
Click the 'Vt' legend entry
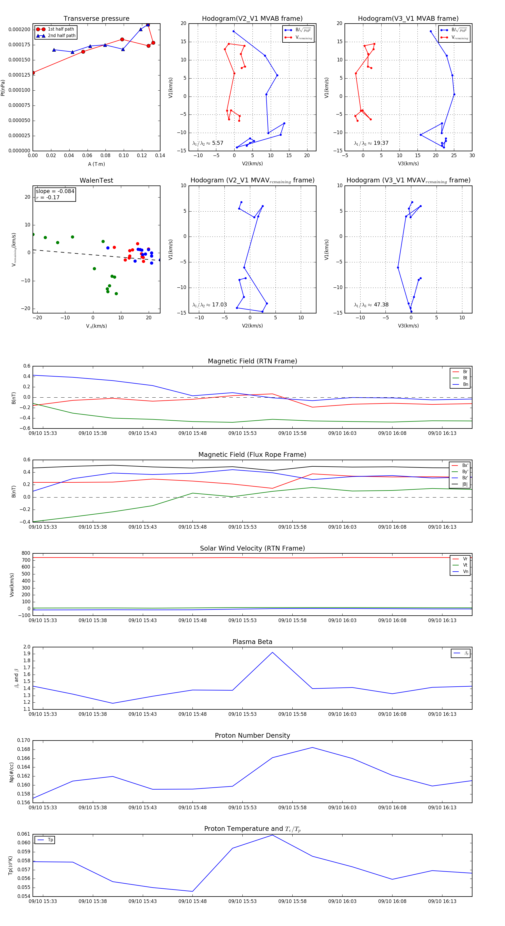point(460,565)
